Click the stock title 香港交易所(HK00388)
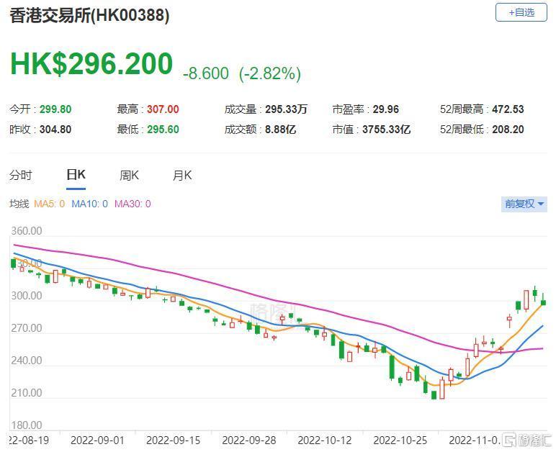The image size is (556, 452). click(x=89, y=15)
